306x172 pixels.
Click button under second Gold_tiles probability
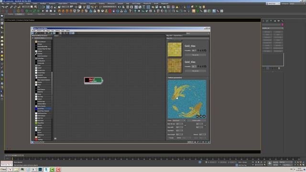[196, 71]
